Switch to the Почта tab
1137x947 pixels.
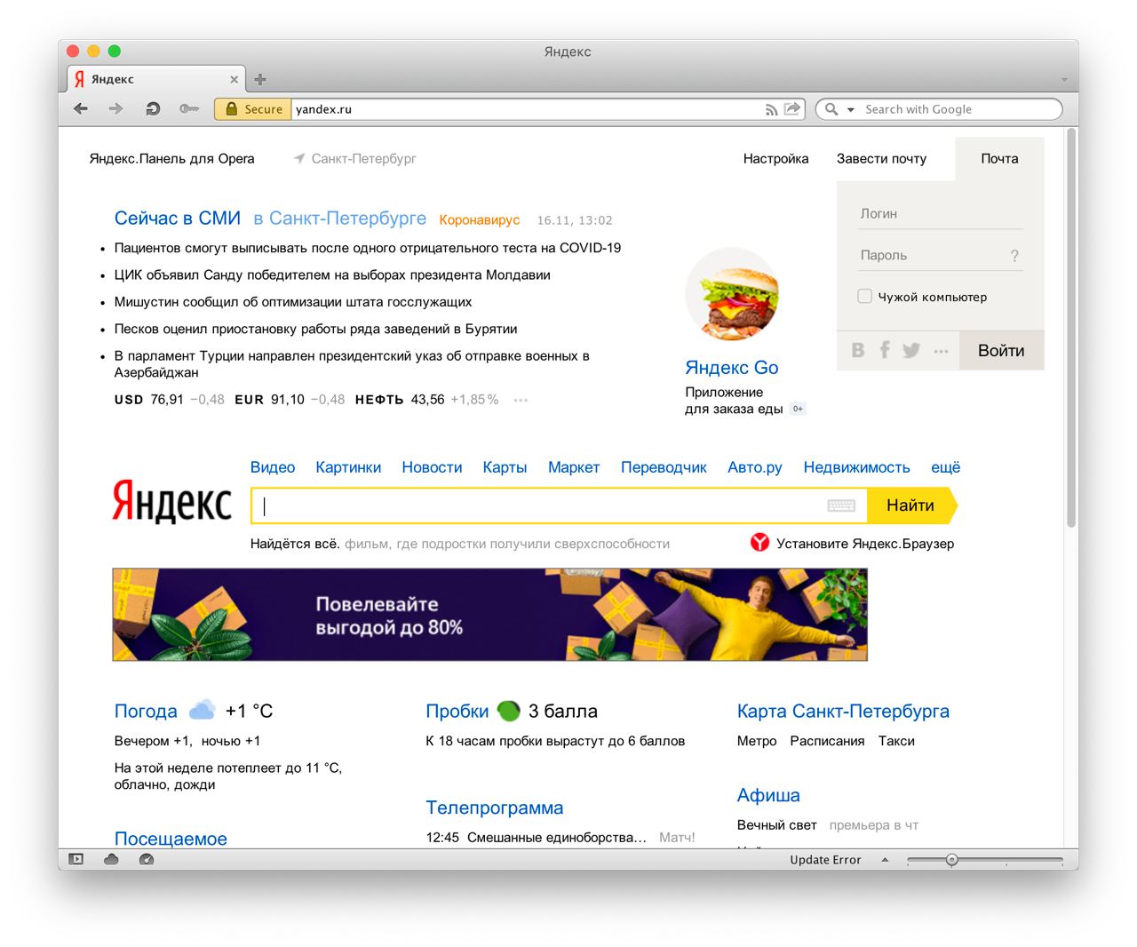999,159
